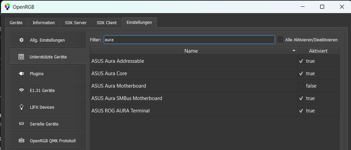Click the sort arrow in the Name column header
The height and width of the screenshot is (150, 351).
click(294, 50)
